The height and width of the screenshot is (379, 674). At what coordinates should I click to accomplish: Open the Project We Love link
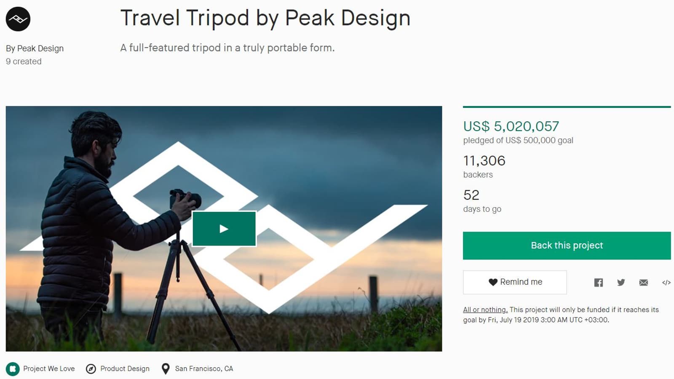coord(49,368)
